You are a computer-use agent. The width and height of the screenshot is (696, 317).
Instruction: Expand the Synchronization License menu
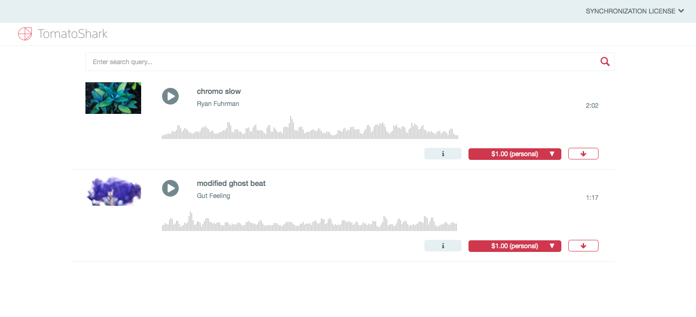coord(635,11)
